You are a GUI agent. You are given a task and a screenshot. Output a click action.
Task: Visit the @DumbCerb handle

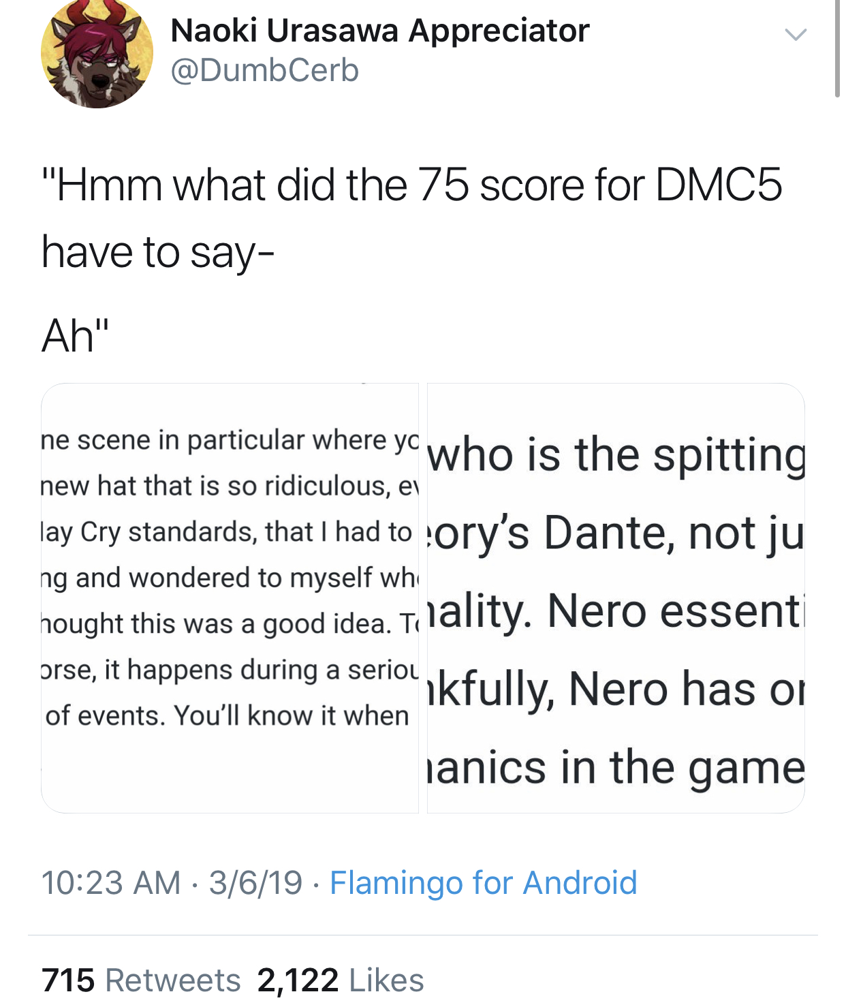(x=264, y=70)
